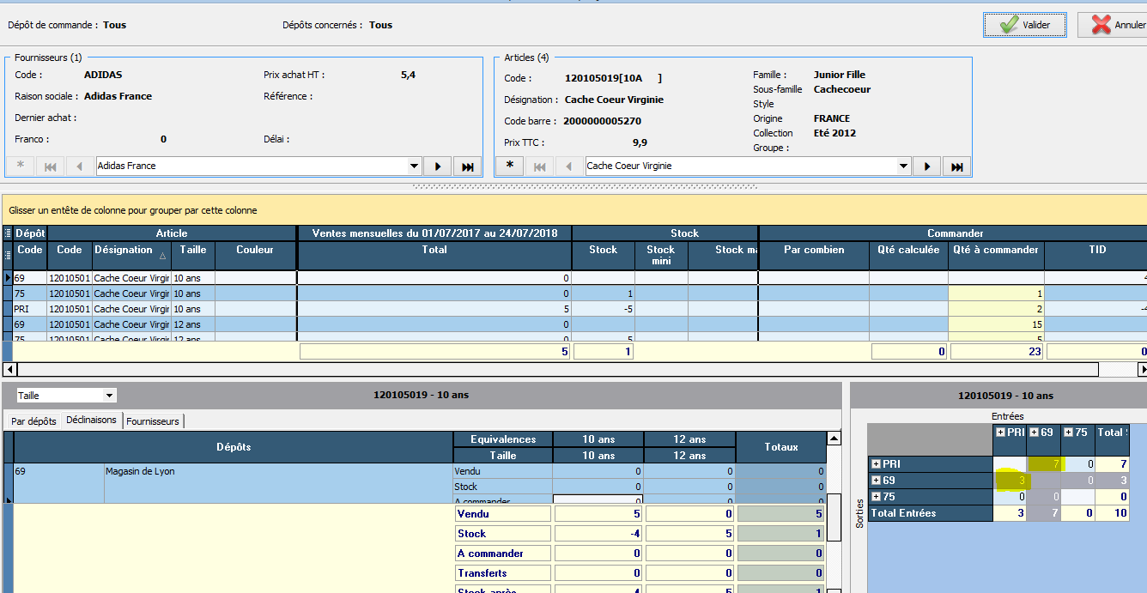1147x593 pixels.
Task: Go to previous article in Articles navigator
Action: click(x=568, y=166)
